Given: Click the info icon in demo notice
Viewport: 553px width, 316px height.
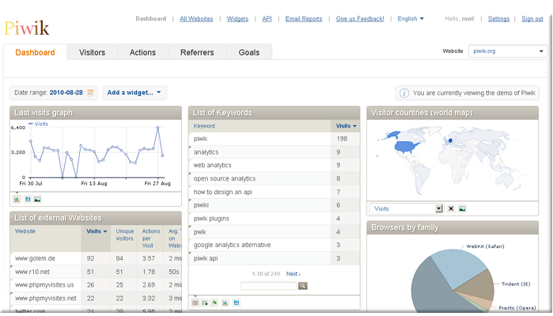Looking at the screenshot, I should (404, 93).
